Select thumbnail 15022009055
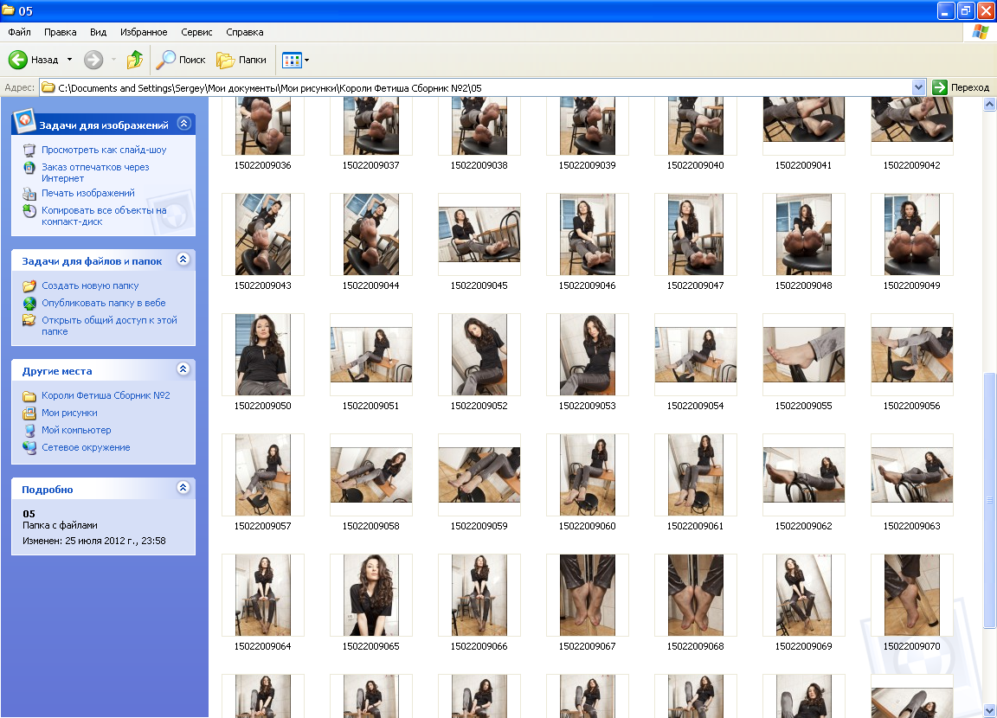997x718 pixels. (x=803, y=355)
